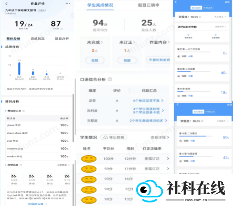This screenshot has height=206, width=233.
Task: Tap the 错题 icon in 第23章 旋转
Action: coord(179,96)
